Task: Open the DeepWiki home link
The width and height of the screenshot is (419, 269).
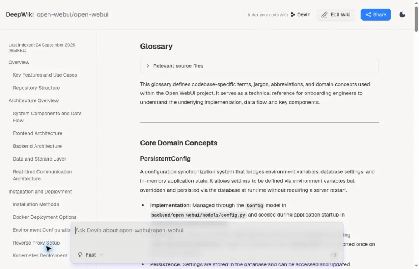Action: point(20,14)
